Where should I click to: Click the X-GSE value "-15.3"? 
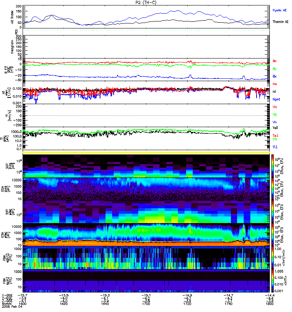pyautogui.click(x=105, y=295)
